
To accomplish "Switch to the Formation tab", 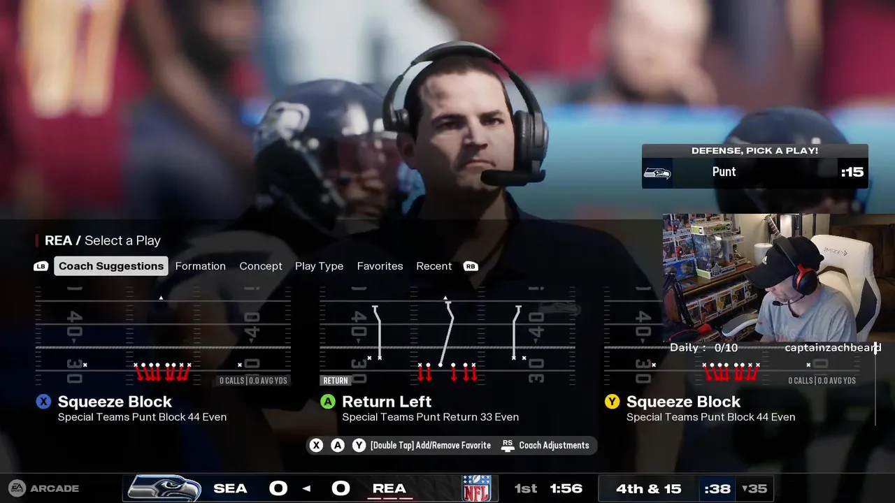I will 201,266.
